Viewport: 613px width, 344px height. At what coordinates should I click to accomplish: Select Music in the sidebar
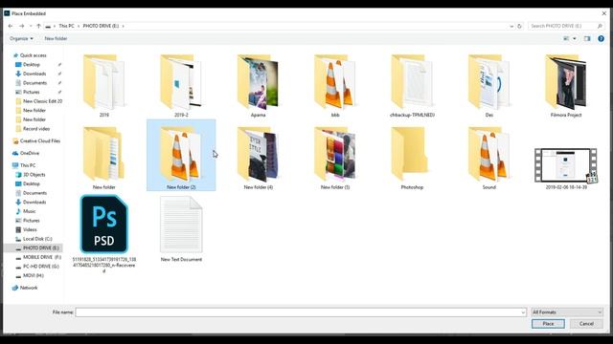click(29, 211)
